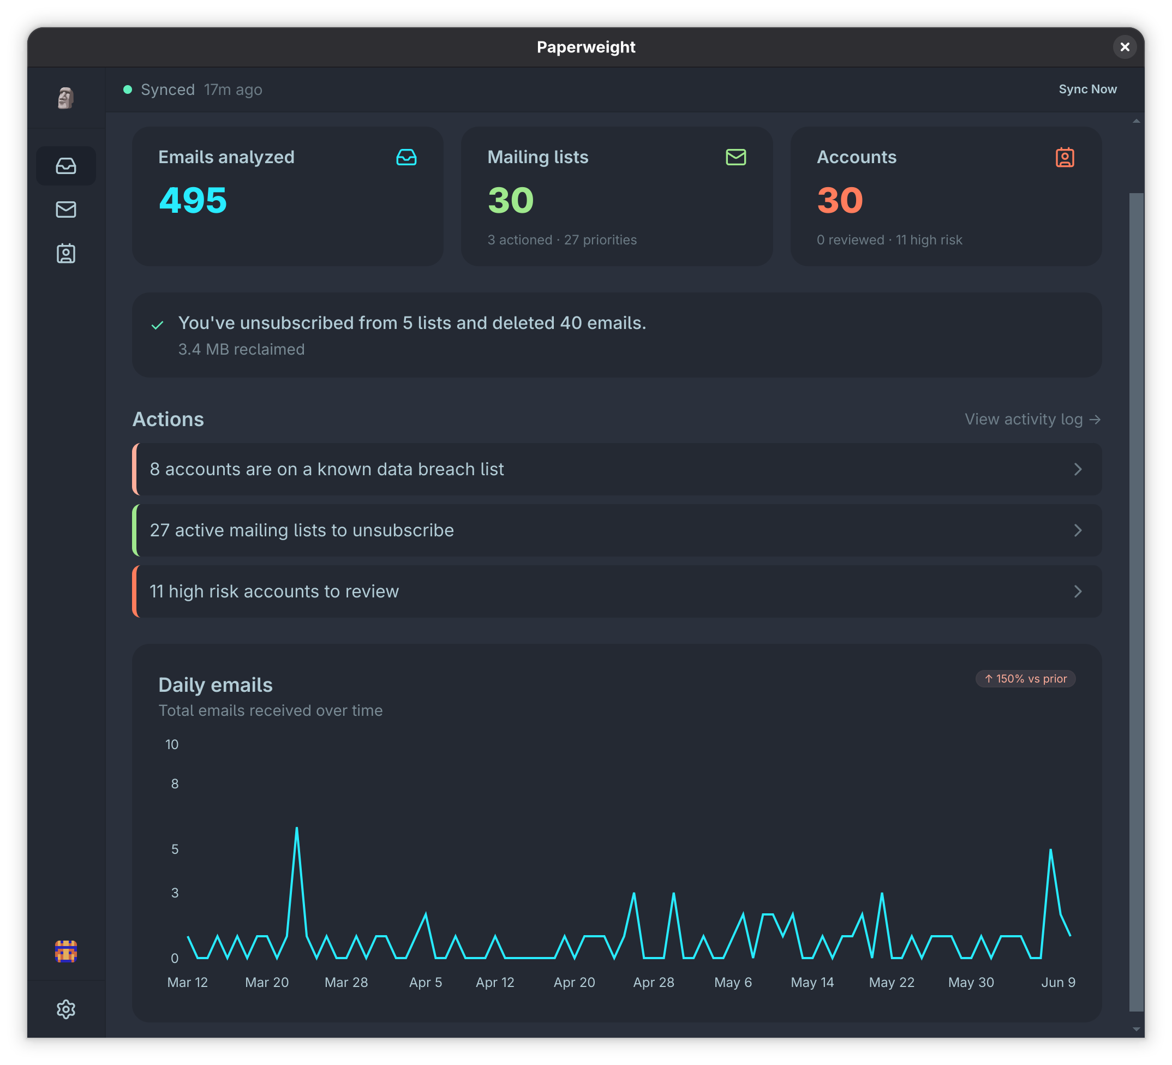Screen dimensions: 1172x1065
Task: Click '0 reviewed · 11 high risk' text
Action: click(889, 240)
